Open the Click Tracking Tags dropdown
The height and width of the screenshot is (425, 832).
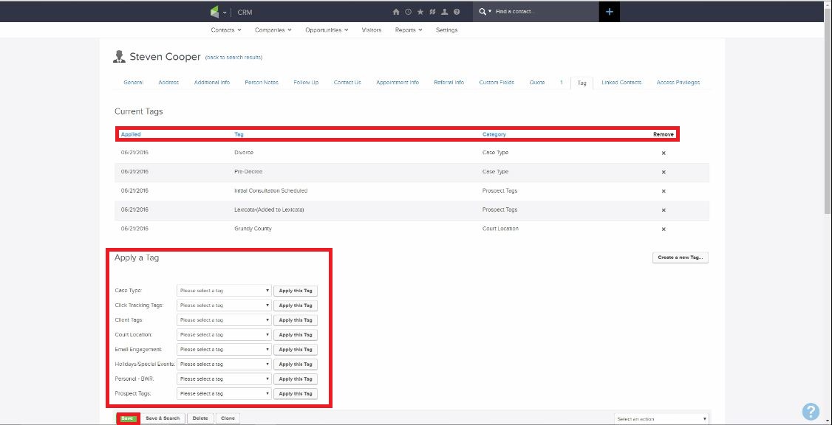(x=224, y=305)
